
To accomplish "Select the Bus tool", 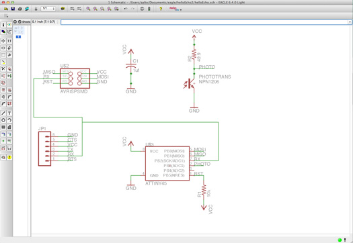I will point(3,134).
